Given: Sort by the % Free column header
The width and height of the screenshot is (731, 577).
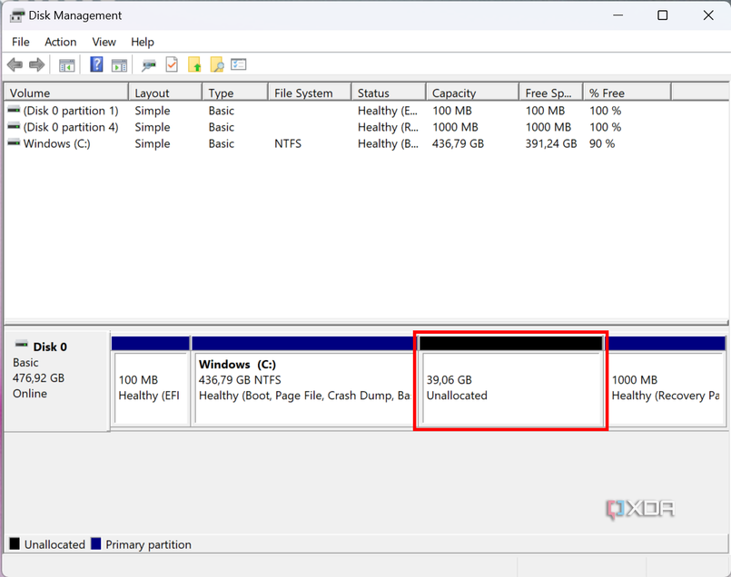Looking at the screenshot, I should click(x=627, y=93).
